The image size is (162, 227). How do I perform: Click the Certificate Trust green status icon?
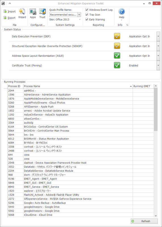click(x=117, y=66)
